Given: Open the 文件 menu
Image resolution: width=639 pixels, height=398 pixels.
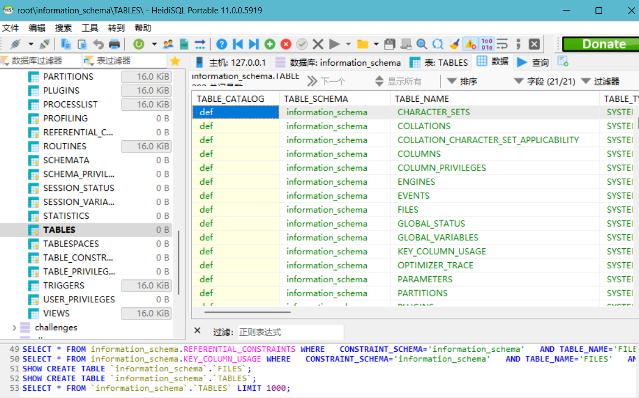Looking at the screenshot, I should tap(11, 28).
